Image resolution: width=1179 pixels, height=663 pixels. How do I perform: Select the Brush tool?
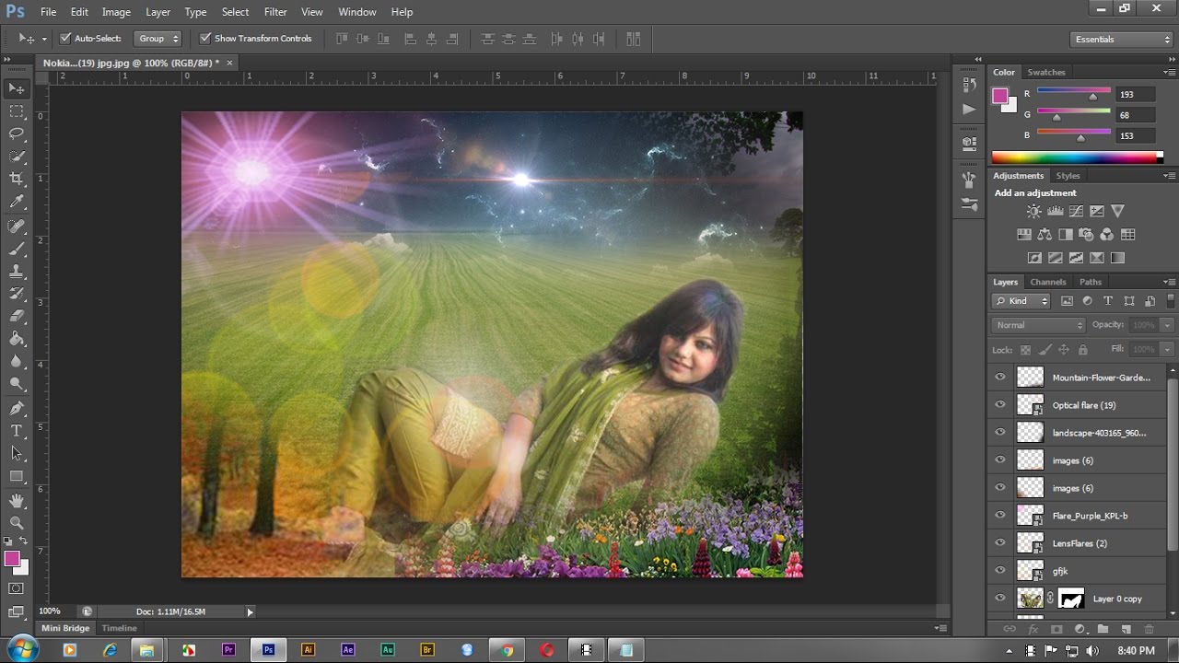click(x=17, y=249)
